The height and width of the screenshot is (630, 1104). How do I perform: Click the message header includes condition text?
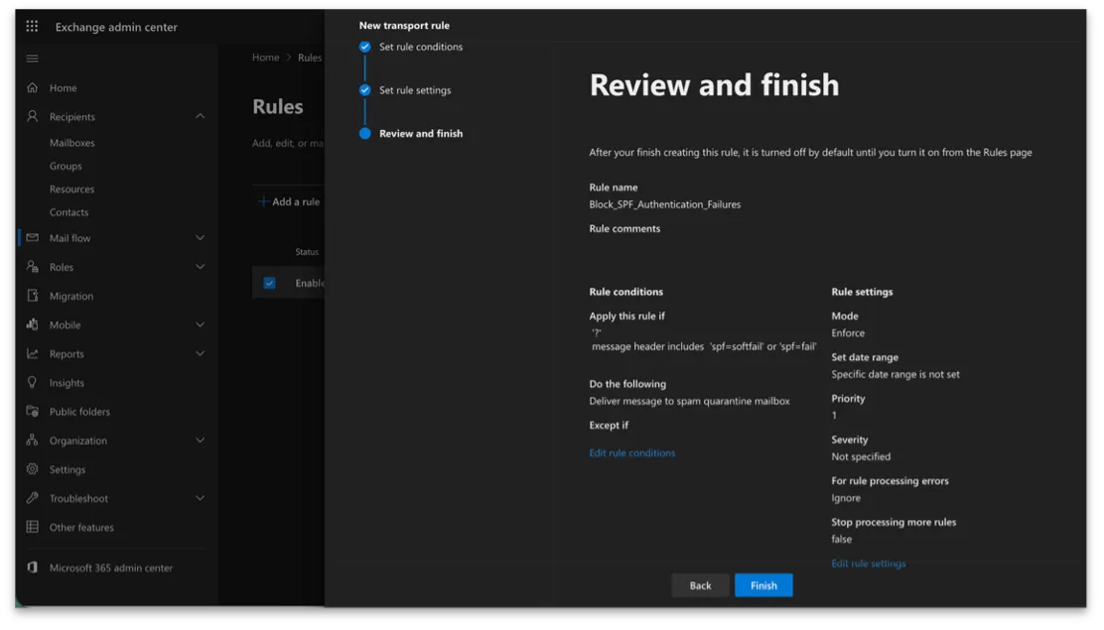[x=705, y=347]
